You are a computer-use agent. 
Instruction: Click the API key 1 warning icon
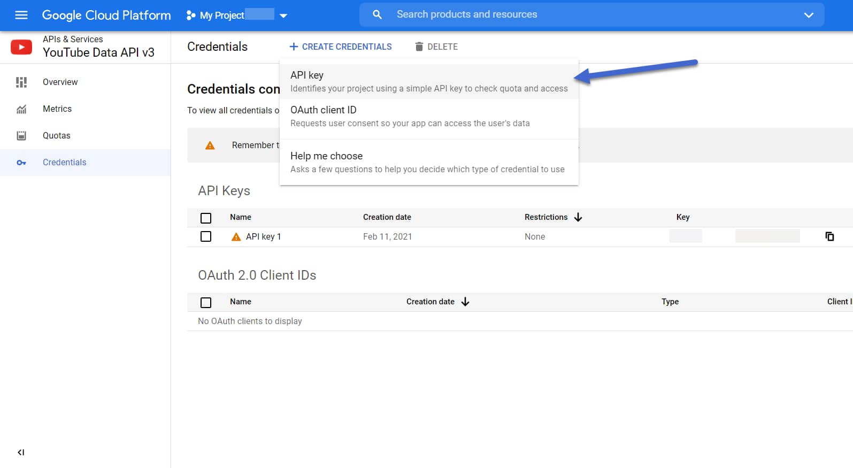click(x=236, y=236)
